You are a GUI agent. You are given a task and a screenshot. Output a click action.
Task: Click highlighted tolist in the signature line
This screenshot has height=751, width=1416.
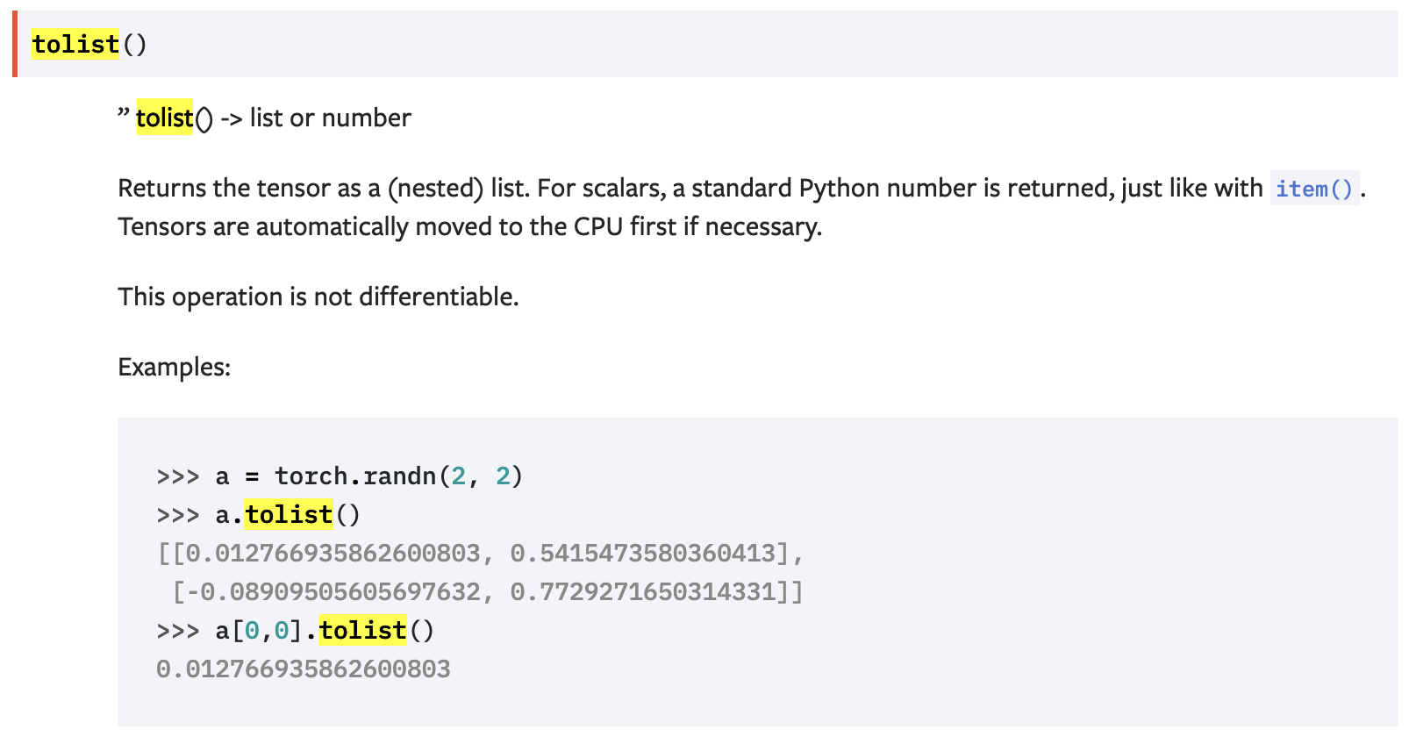pos(164,118)
